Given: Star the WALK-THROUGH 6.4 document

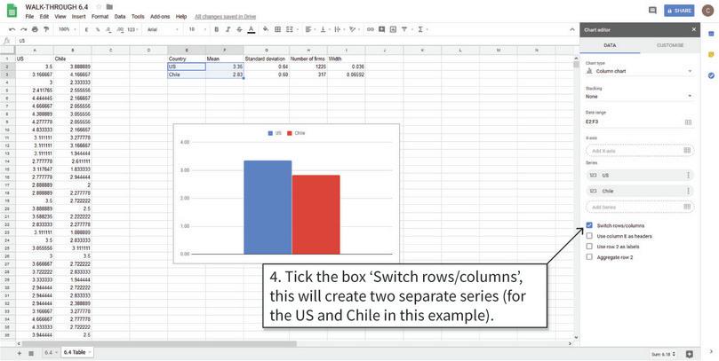Looking at the screenshot, I should pos(99,7).
